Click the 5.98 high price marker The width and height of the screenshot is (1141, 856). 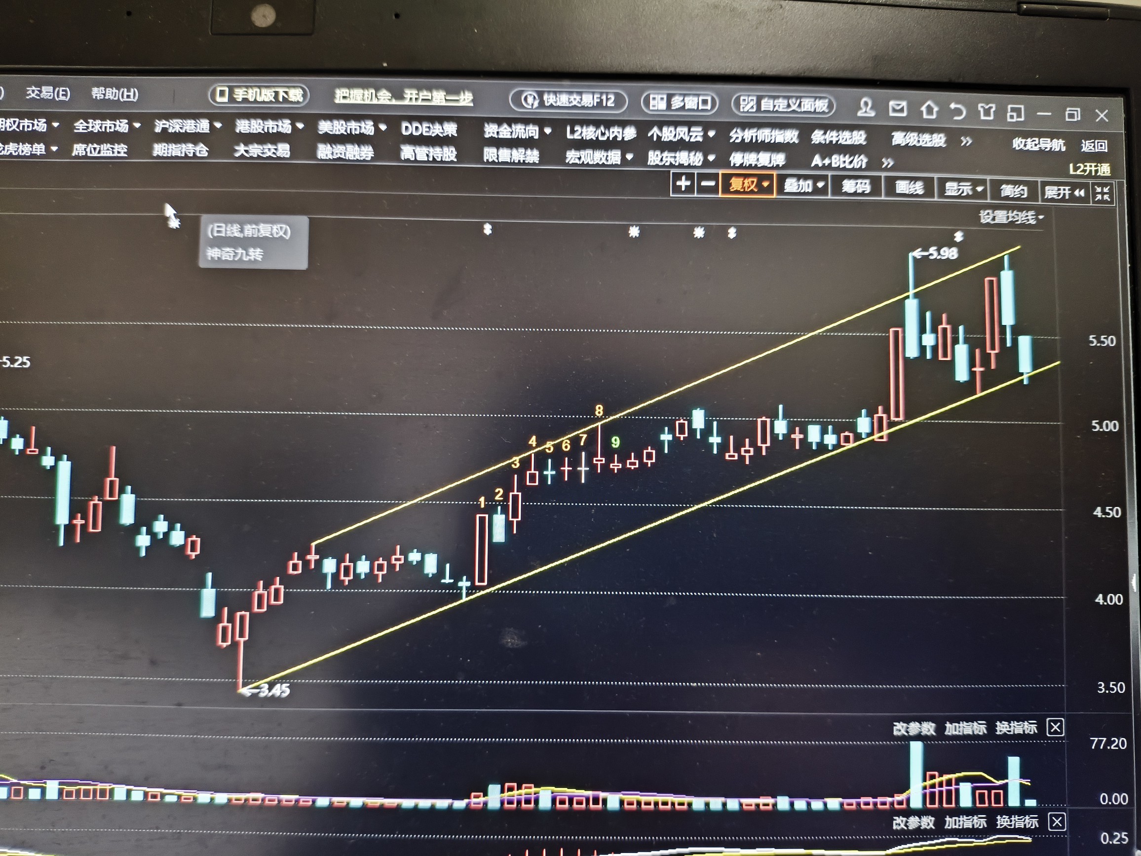936,253
